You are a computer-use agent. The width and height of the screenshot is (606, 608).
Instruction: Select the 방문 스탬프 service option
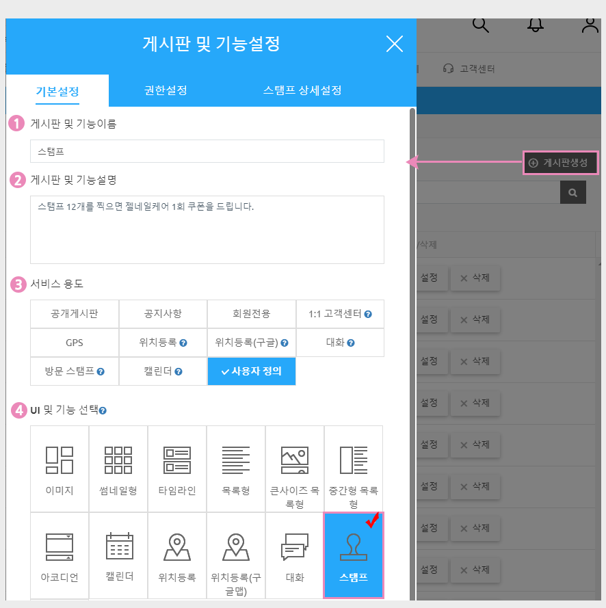(75, 371)
